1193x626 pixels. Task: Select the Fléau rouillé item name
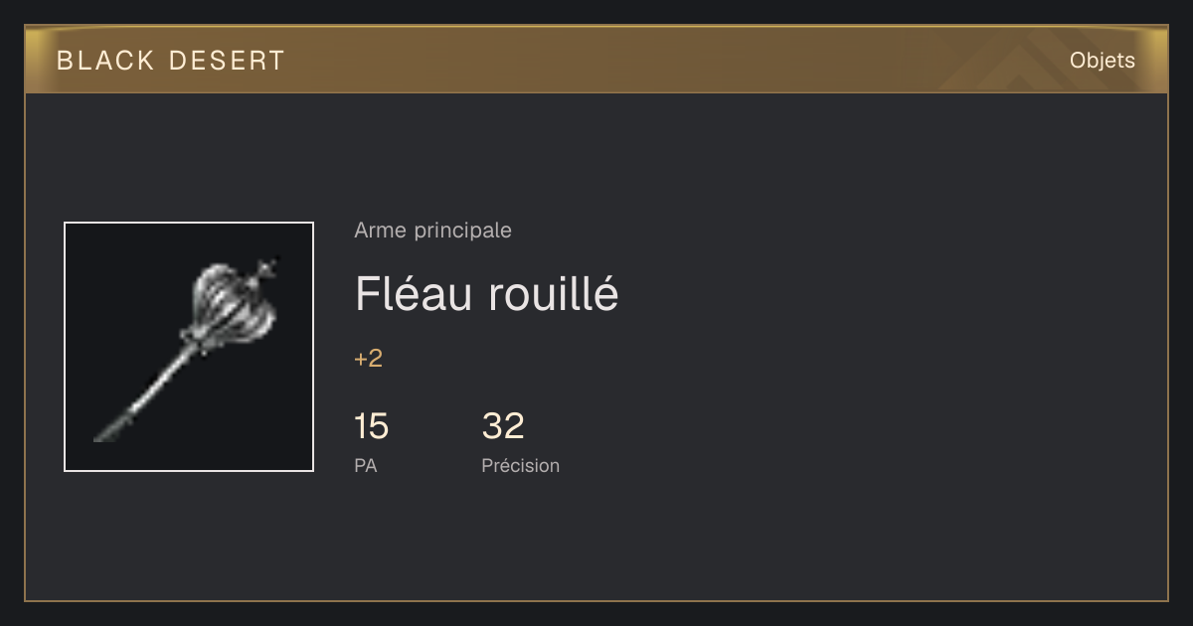[x=486, y=294]
